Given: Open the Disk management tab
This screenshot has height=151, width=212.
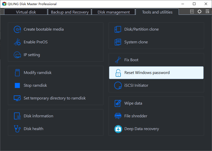Looking at the screenshot, I should tap(114, 12).
